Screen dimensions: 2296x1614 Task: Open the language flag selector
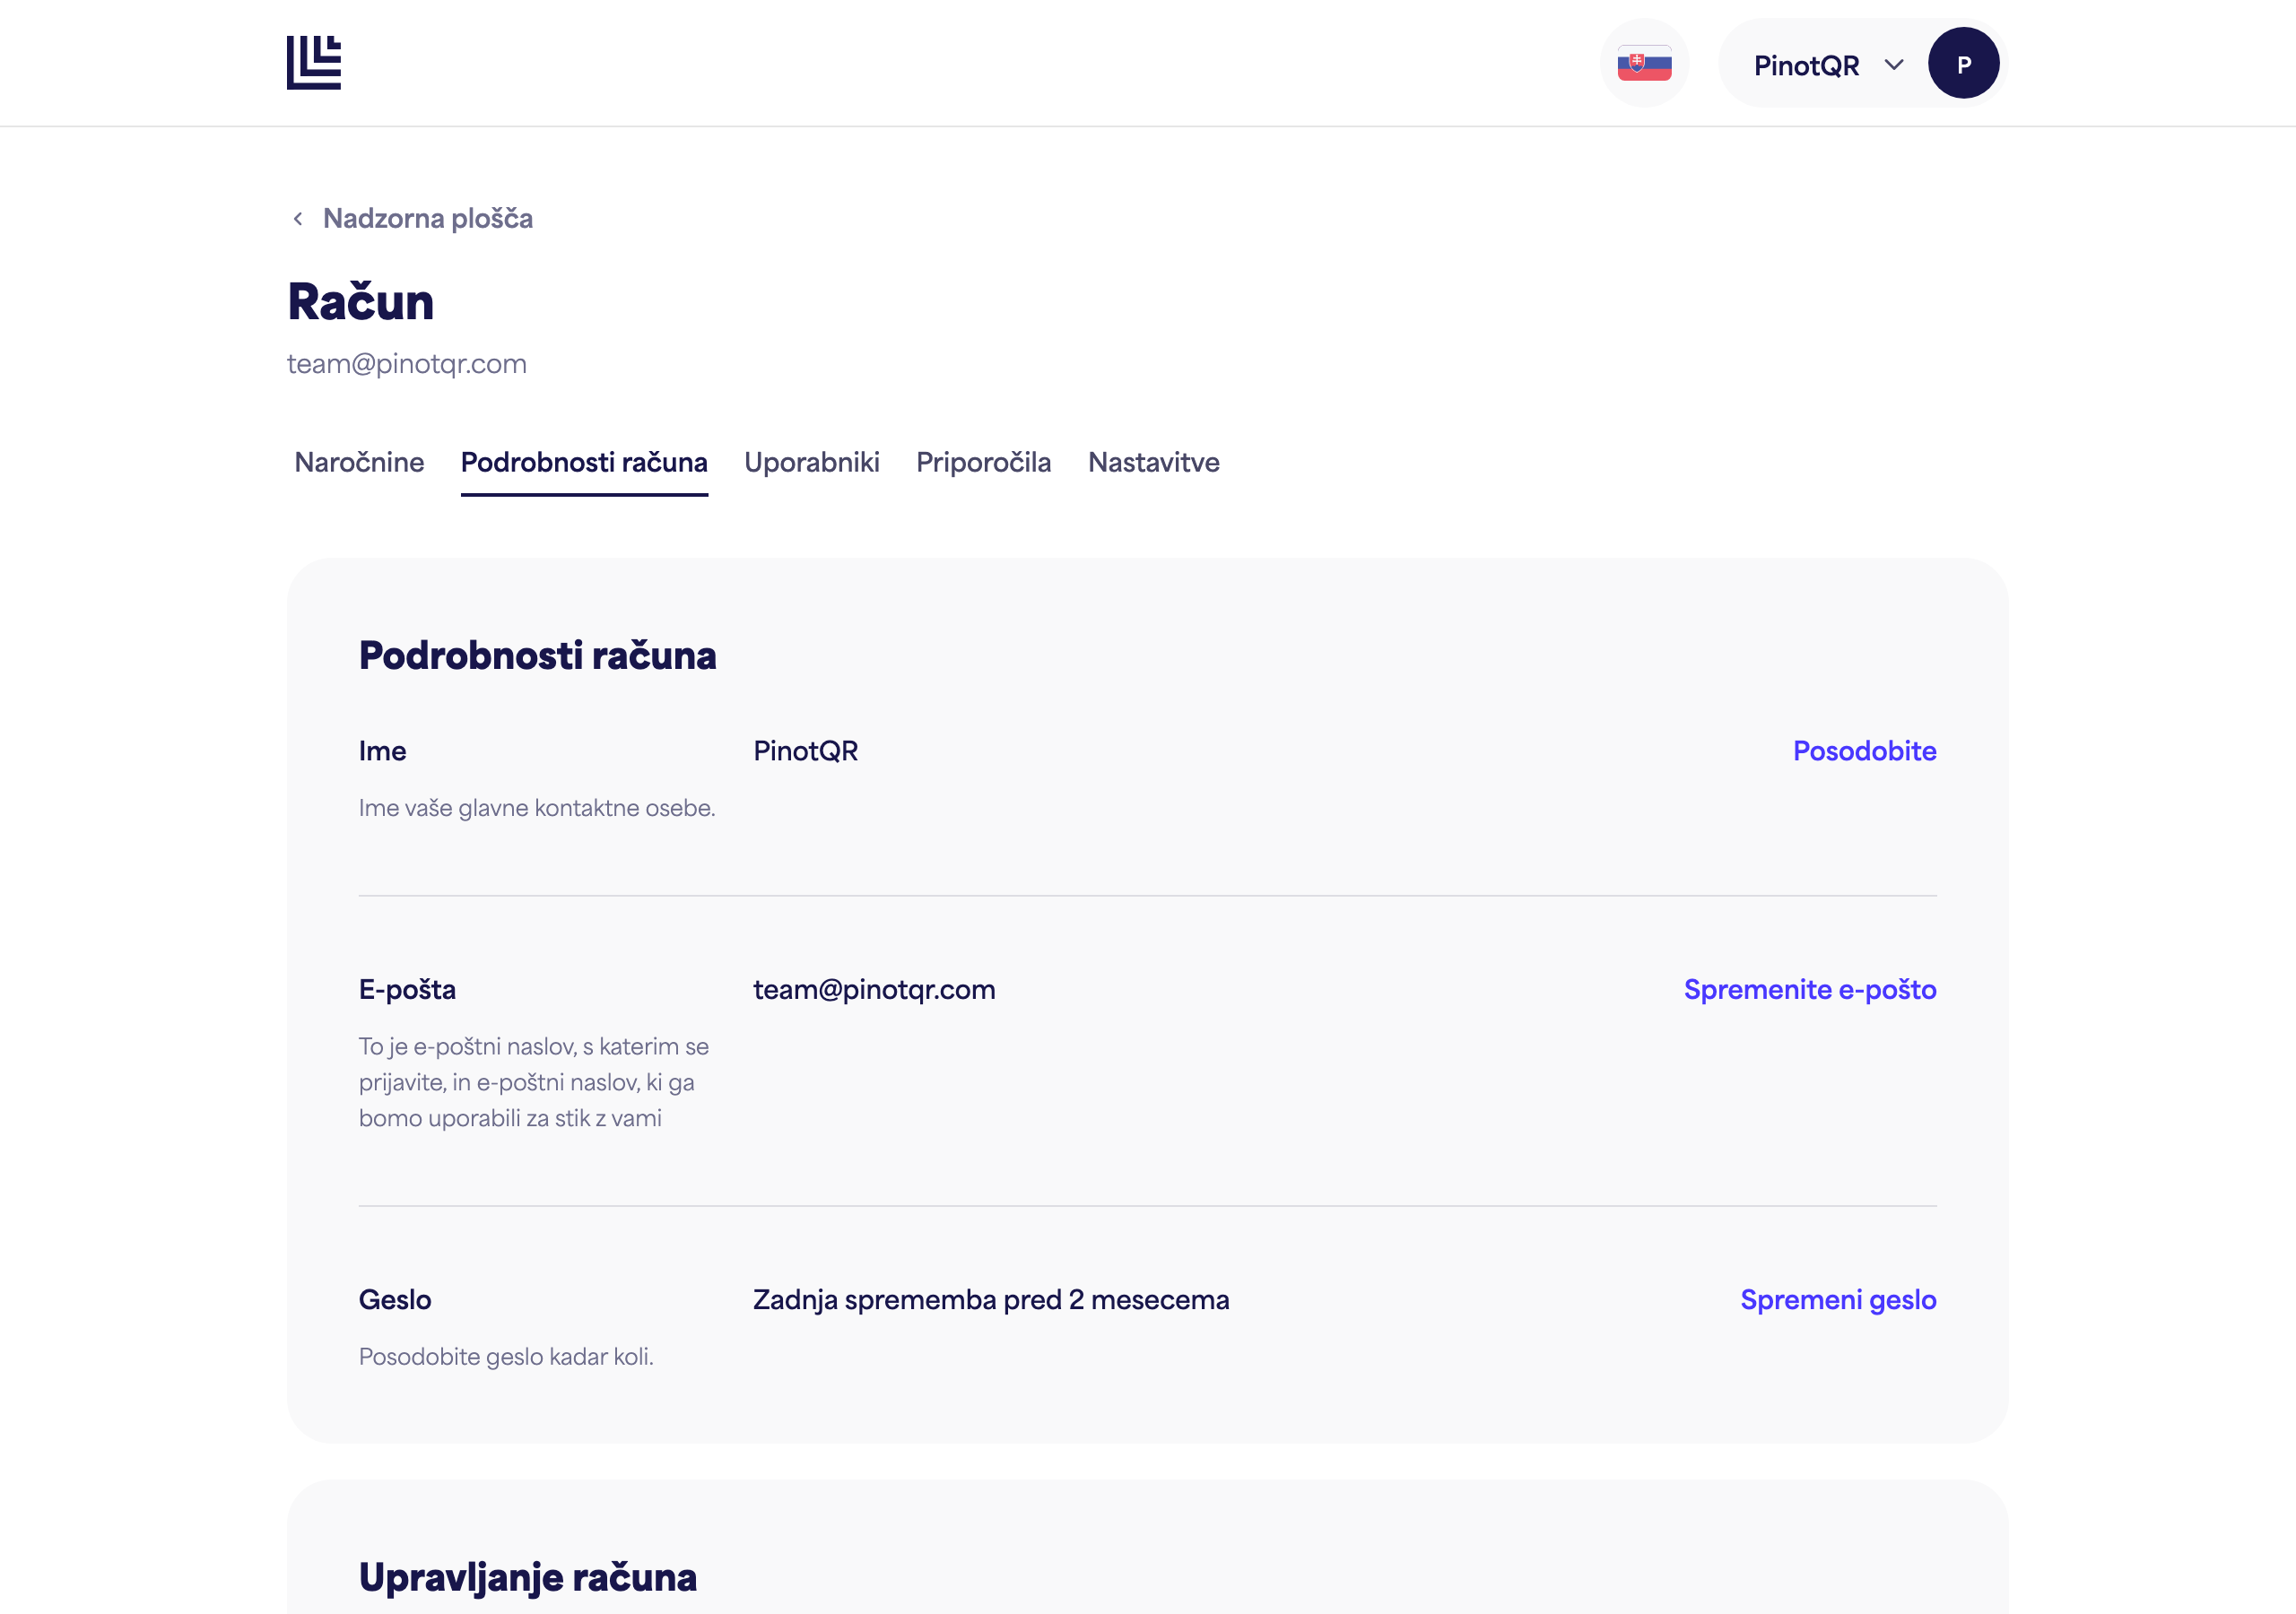click(x=1644, y=63)
